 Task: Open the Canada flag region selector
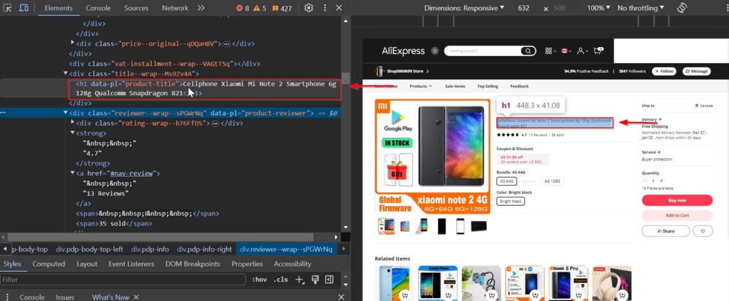pos(566,51)
